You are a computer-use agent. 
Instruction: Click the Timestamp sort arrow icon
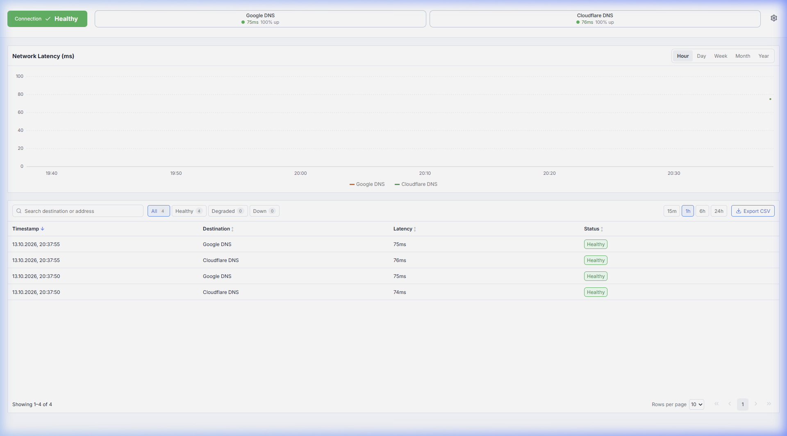coord(43,229)
